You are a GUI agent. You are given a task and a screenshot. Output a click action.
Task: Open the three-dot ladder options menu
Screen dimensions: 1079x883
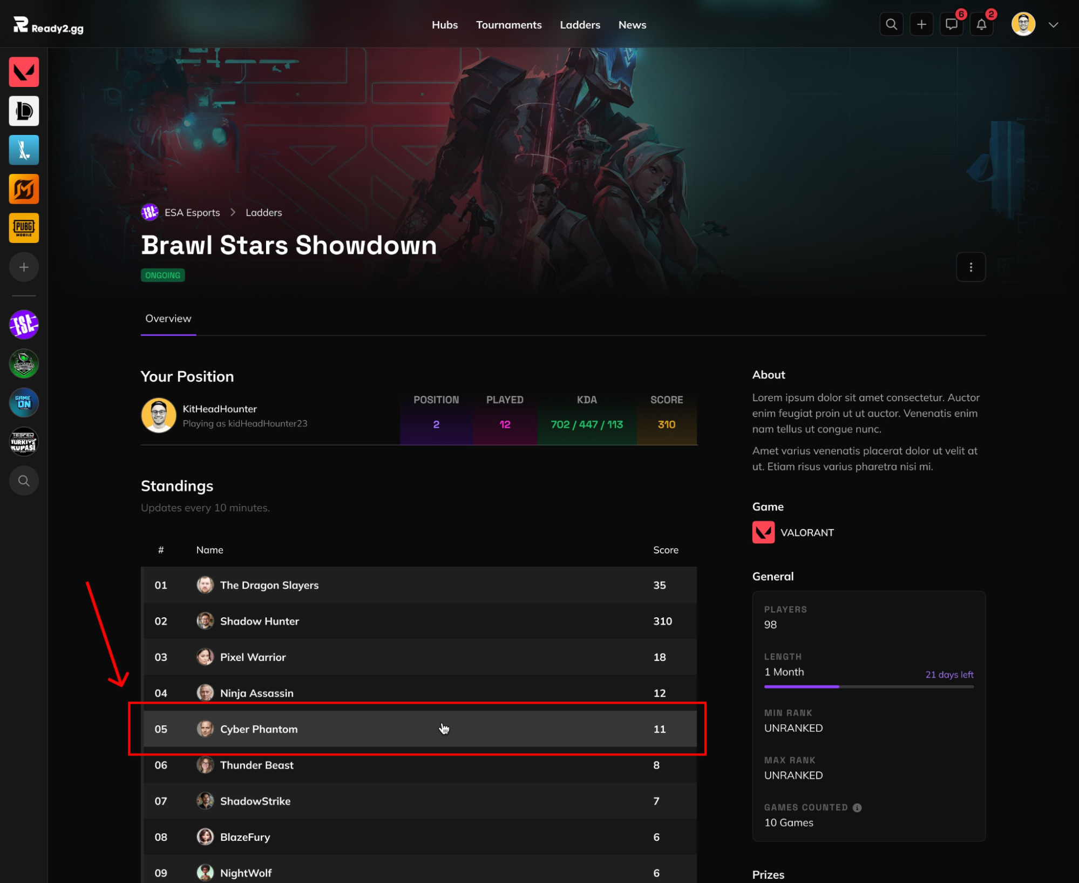(971, 267)
